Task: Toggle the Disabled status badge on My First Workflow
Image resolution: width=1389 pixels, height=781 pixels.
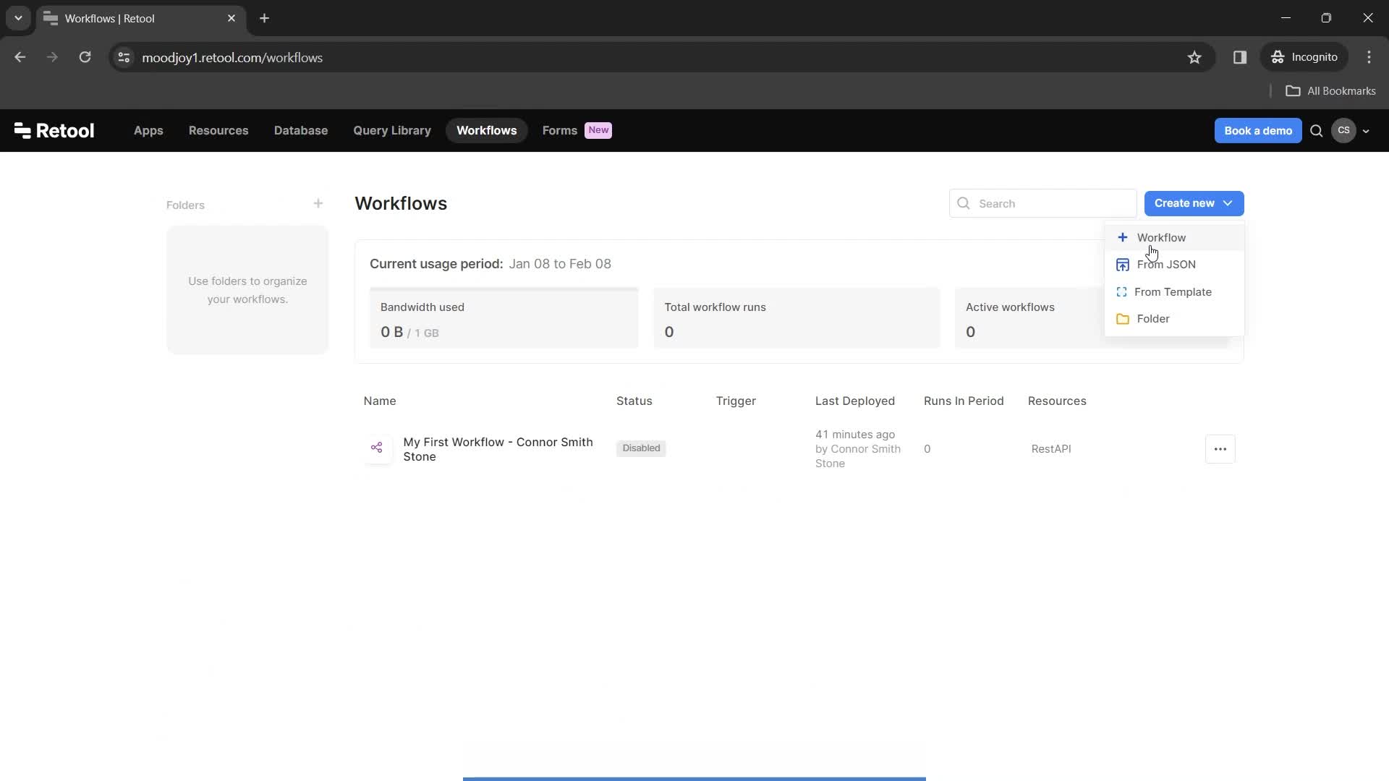Action: tap(640, 447)
